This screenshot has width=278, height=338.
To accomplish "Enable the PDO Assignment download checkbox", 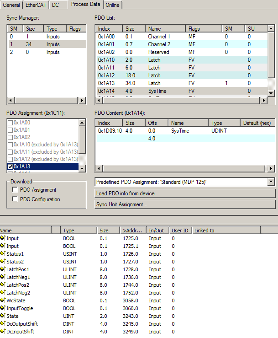I will coord(15,190).
